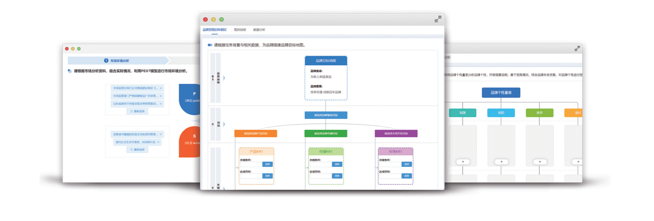Open the 请选择品牌整体目标 selector
This screenshot has width=654, height=221.
[325, 115]
